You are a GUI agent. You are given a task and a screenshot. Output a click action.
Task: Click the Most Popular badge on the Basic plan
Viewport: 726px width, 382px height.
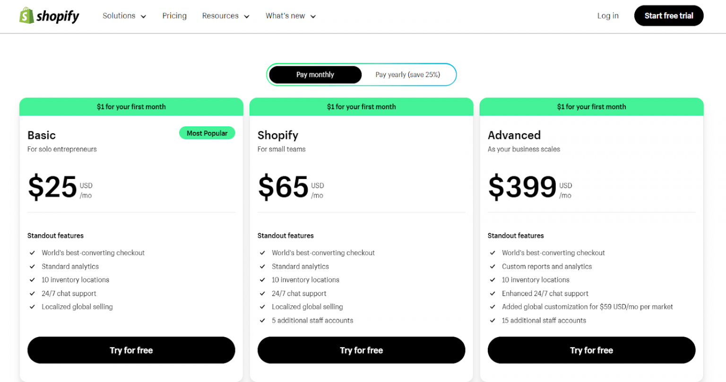point(207,133)
